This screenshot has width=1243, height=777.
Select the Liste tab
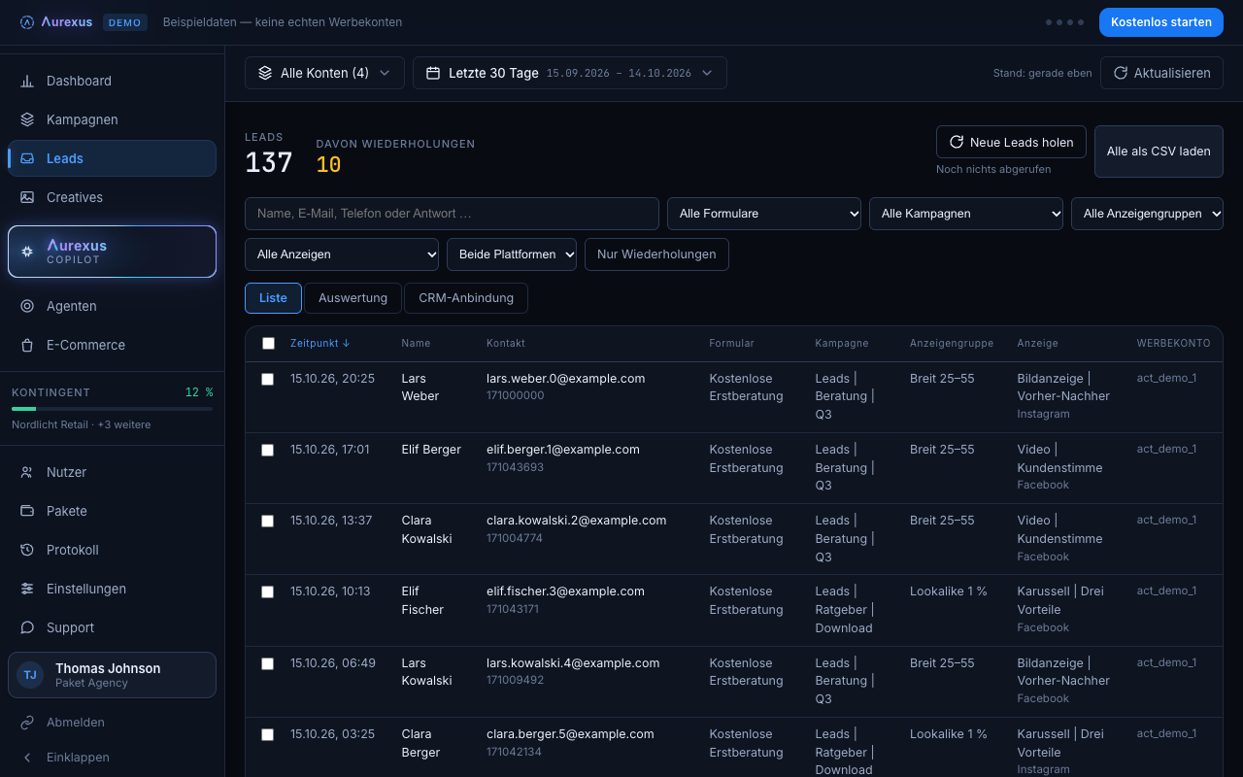[x=273, y=298]
